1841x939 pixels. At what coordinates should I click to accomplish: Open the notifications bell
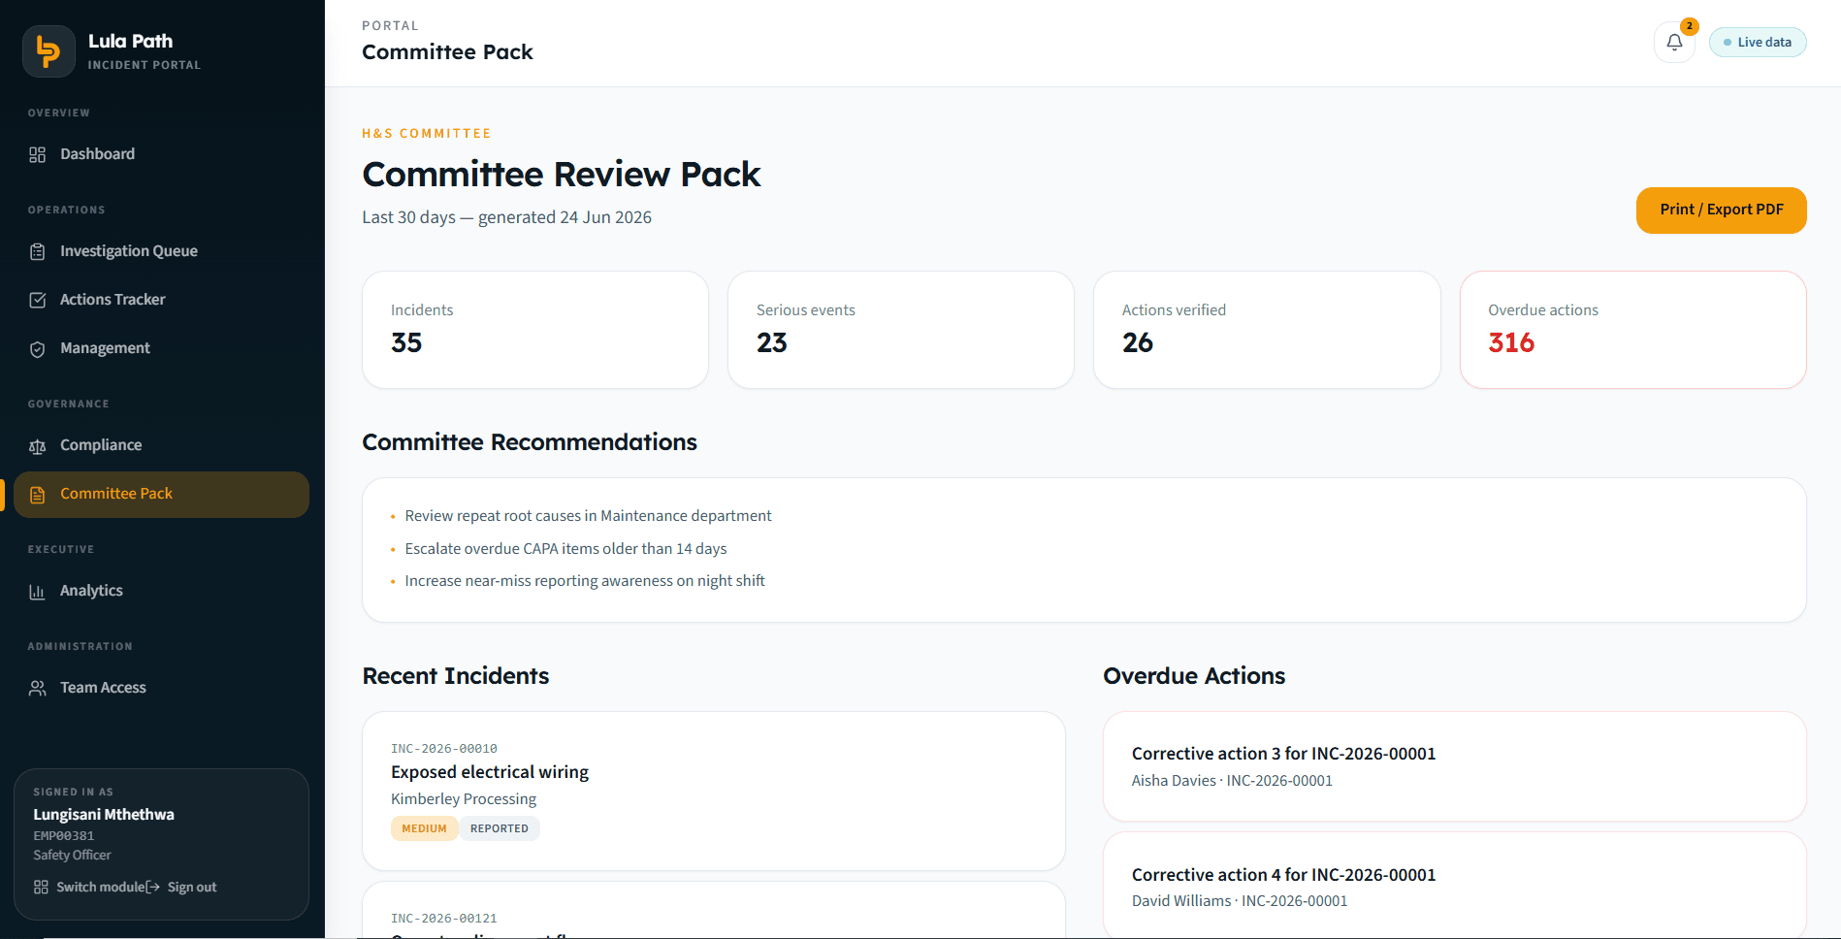coord(1674,43)
